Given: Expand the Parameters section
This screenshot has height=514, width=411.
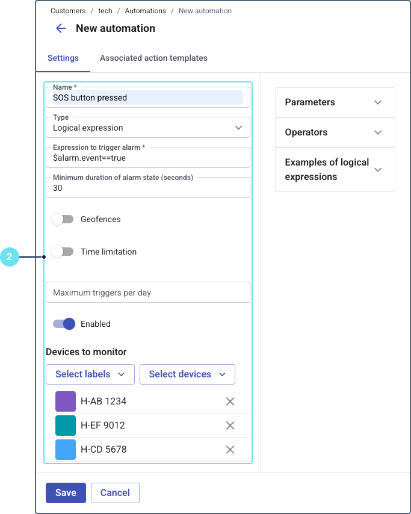Looking at the screenshot, I should pyautogui.click(x=335, y=102).
